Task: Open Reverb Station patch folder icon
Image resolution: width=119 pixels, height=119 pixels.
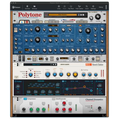Action: pyautogui.click(x=54, y=65)
